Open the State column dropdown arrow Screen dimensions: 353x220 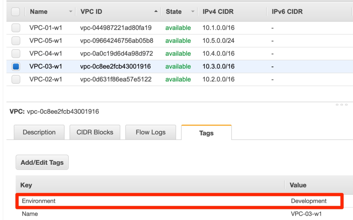(193, 12)
